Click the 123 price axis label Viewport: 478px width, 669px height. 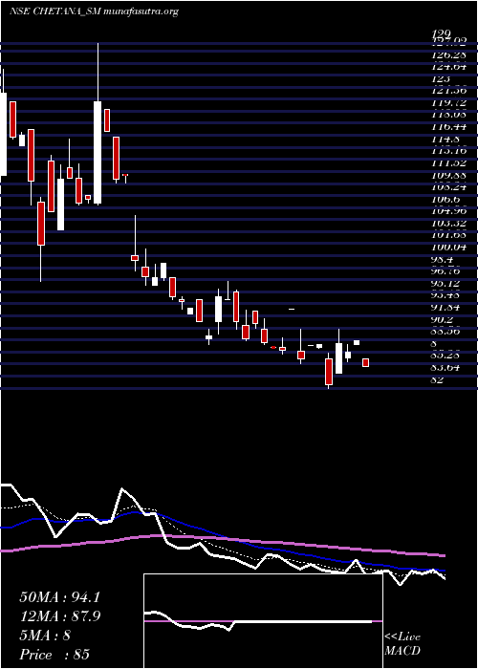click(x=441, y=79)
